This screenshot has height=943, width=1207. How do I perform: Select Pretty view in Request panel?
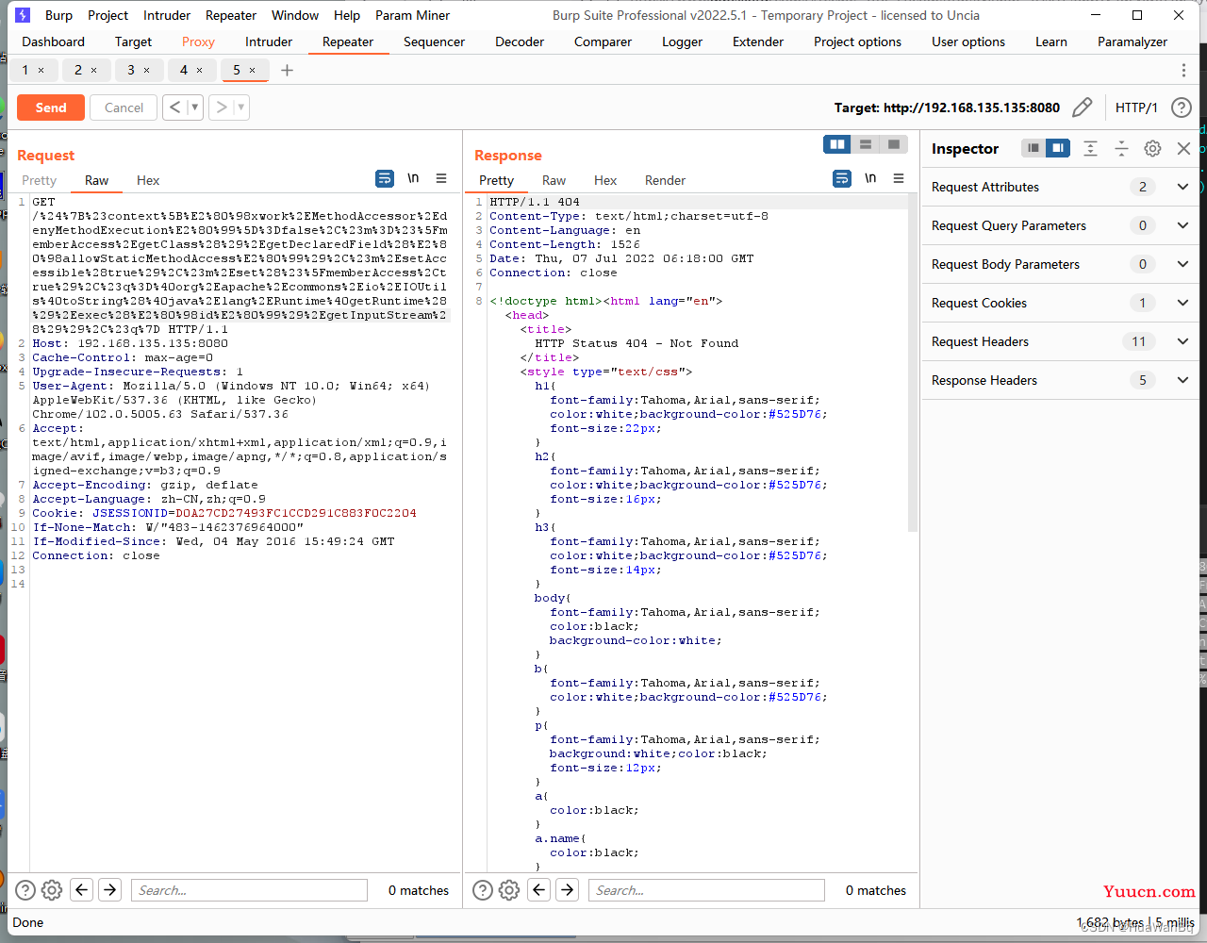coord(39,180)
